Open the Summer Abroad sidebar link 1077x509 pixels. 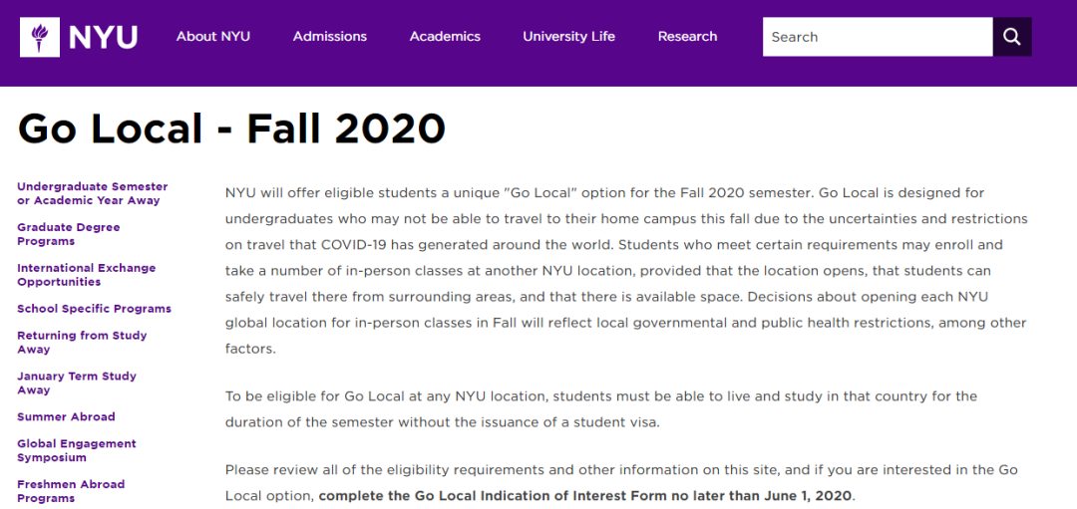click(66, 417)
